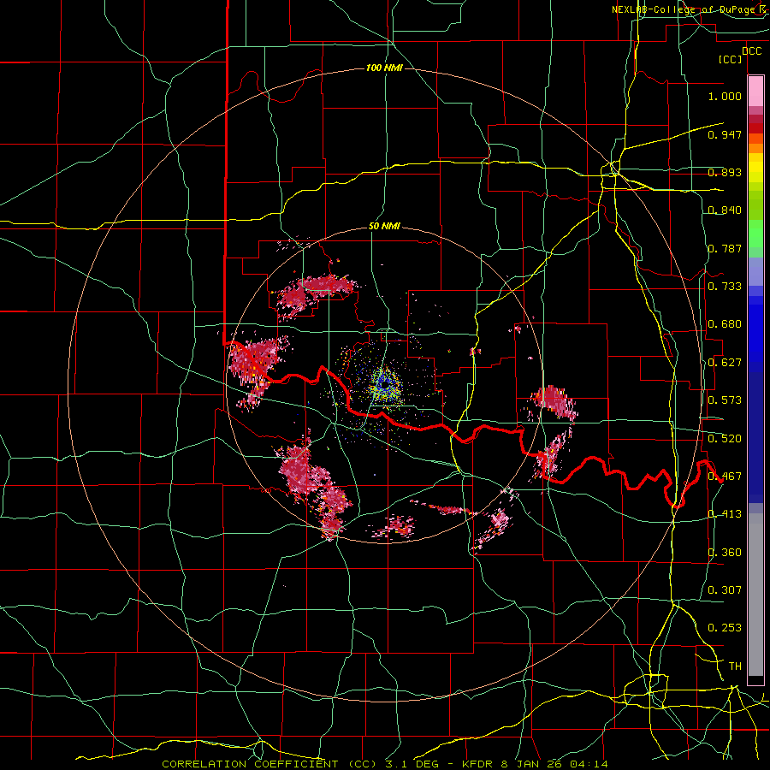Click the 0.520 scale value
Screen dimensions: 770x770
(x=725, y=439)
